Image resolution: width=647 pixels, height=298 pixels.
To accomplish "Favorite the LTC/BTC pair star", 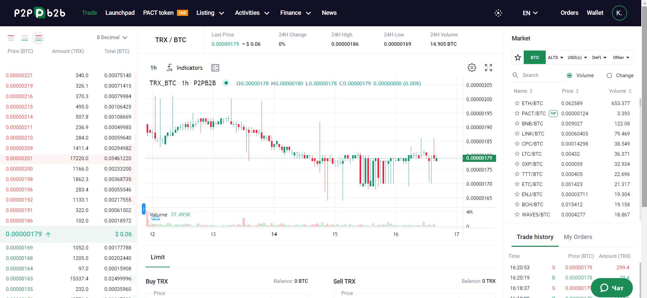I will [x=517, y=154].
